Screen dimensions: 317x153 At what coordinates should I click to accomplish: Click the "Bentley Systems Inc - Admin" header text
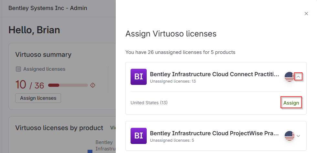[x=48, y=8]
